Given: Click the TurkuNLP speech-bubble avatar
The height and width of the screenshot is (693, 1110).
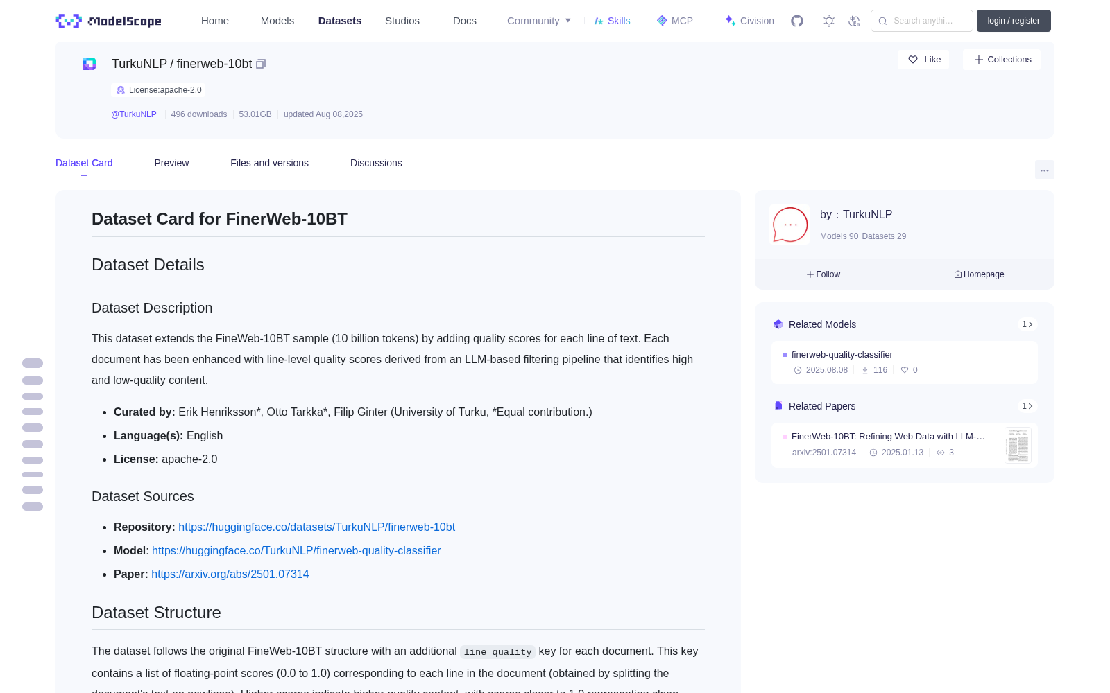Looking at the screenshot, I should click(x=789, y=225).
